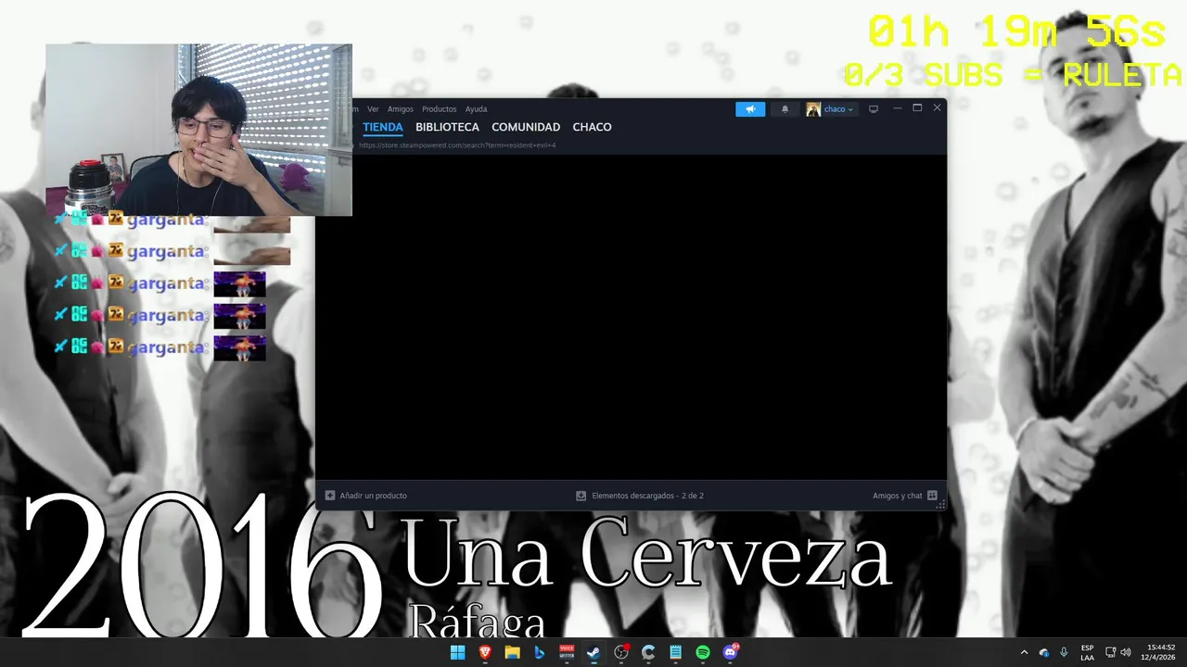The width and height of the screenshot is (1187, 667).
Task: Expand the chaco account dropdown
Action: (x=838, y=109)
